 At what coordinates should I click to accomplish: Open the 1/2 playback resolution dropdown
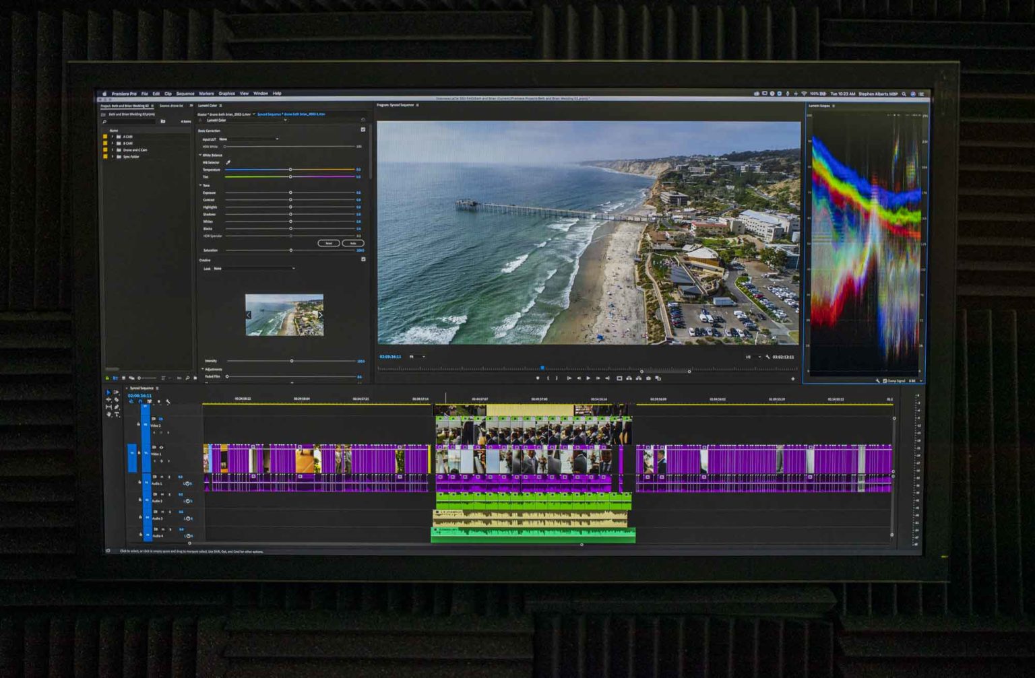pos(753,357)
